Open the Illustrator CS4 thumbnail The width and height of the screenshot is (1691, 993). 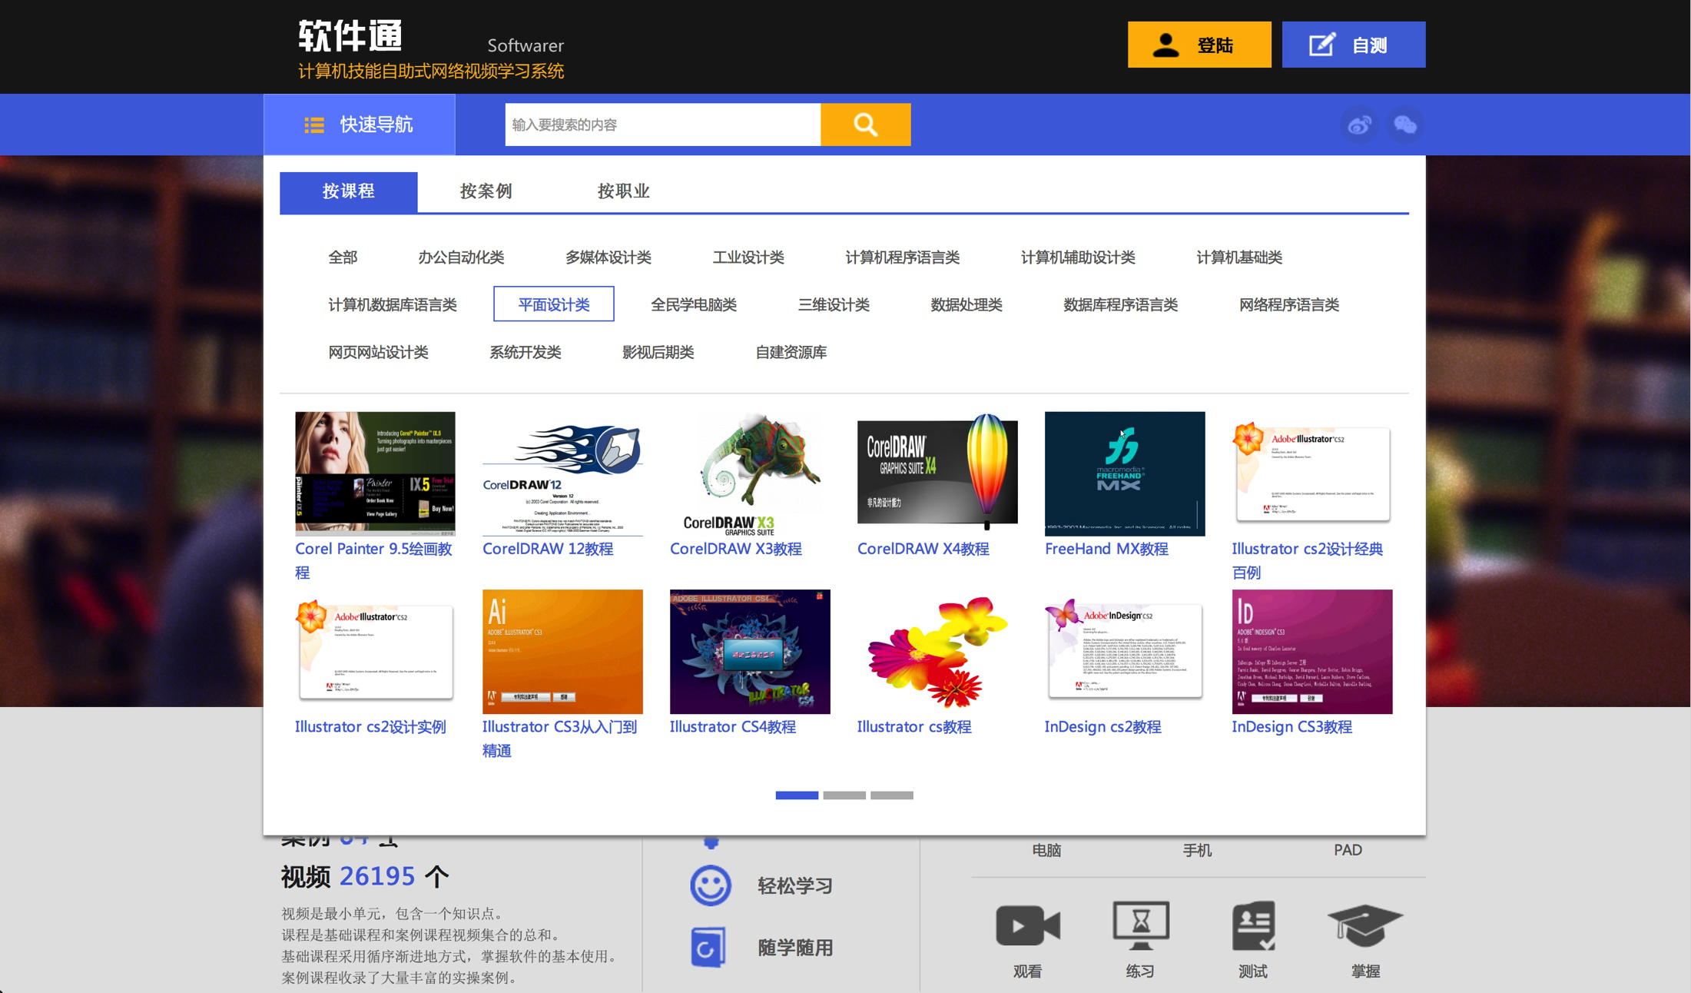click(x=750, y=652)
